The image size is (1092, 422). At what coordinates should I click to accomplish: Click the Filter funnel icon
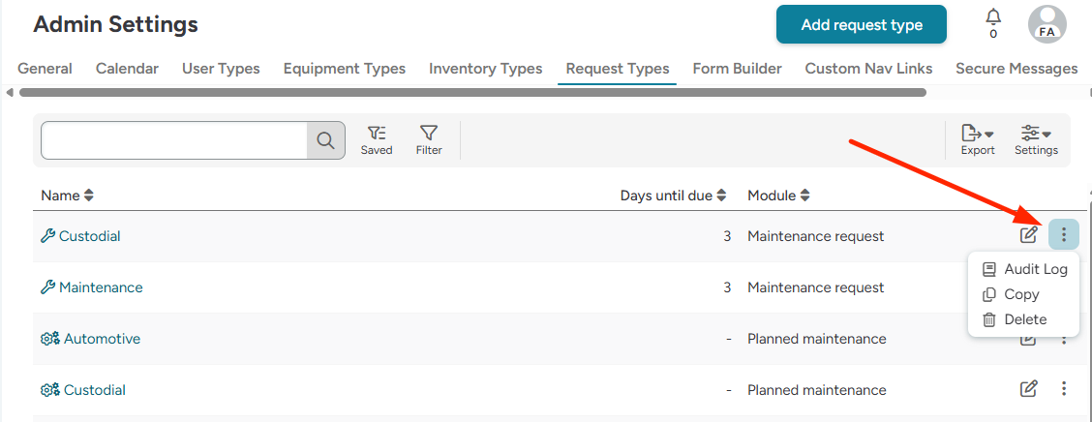(x=429, y=140)
